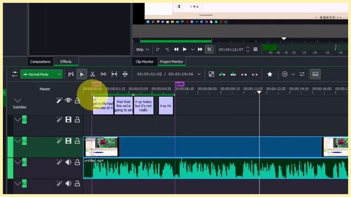351x197 pixels.
Task: Click Set Zone In monitor icon
Action: tap(158, 49)
